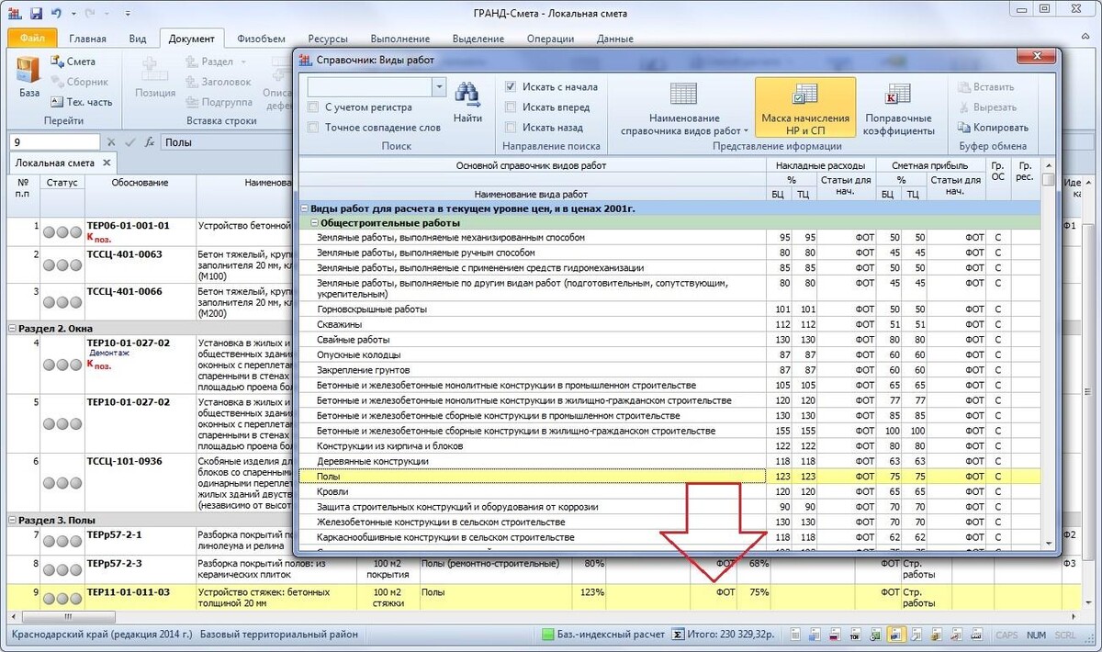Click the save icon in quick access toolbar
This screenshot has width=1102, height=652.
pos(37,13)
